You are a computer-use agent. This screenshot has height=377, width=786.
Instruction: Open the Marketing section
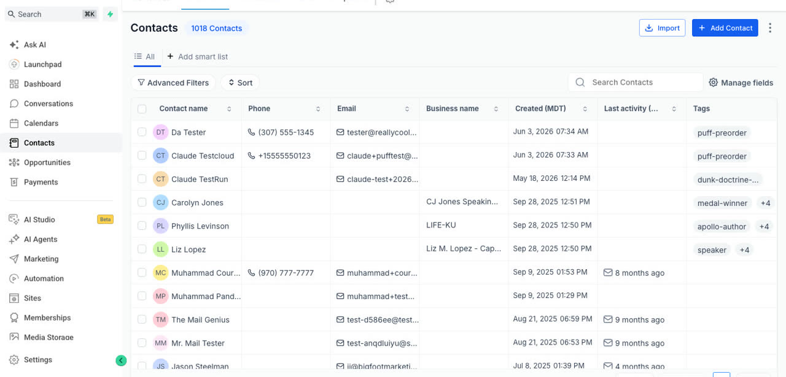pos(41,259)
